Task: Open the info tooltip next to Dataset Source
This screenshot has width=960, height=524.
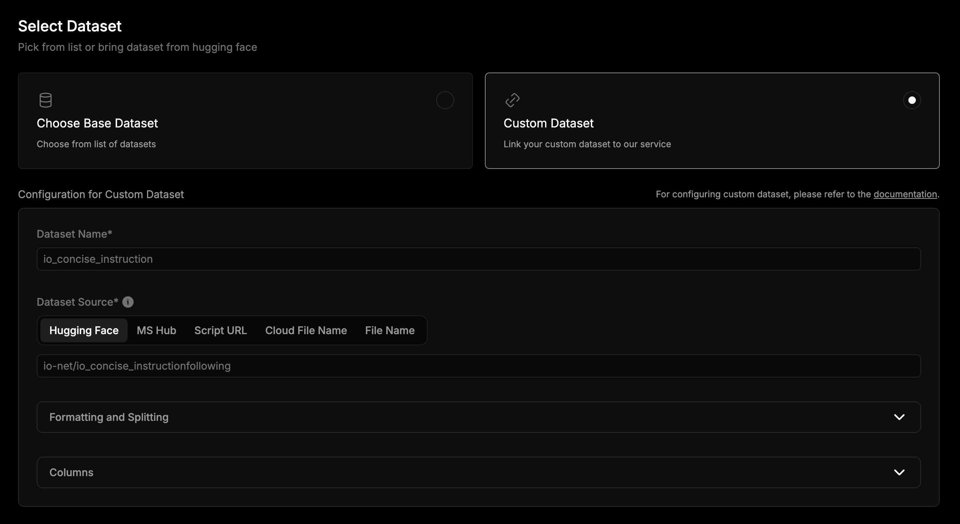Action: pyautogui.click(x=128, y=302)
